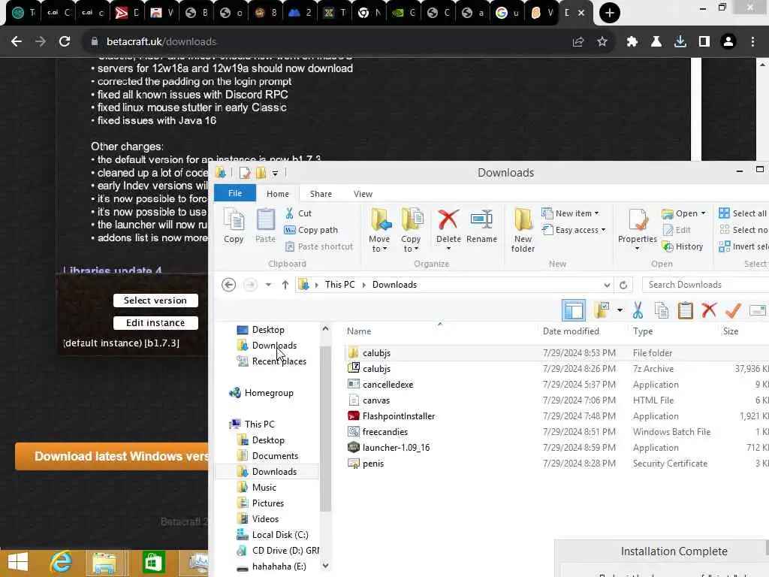Click Edit instance on Betacraft page
Screen dimensions: 769x577
tap(155, 323)
